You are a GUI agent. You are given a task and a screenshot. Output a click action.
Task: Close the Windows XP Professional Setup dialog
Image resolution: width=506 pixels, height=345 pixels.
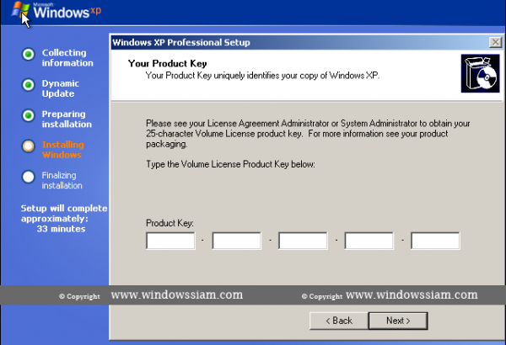[x=494, y=42]
